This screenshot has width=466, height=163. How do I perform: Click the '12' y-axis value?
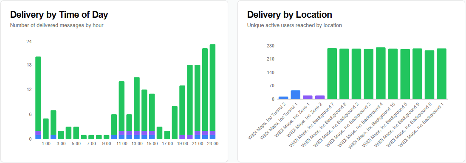(x=29, y=89)
